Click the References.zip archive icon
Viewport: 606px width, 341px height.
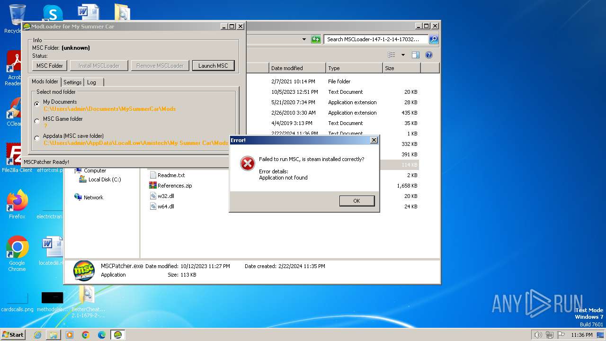(x=153, y=186)
